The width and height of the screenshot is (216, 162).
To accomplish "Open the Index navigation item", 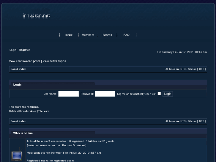I will [x=69, y=35].
